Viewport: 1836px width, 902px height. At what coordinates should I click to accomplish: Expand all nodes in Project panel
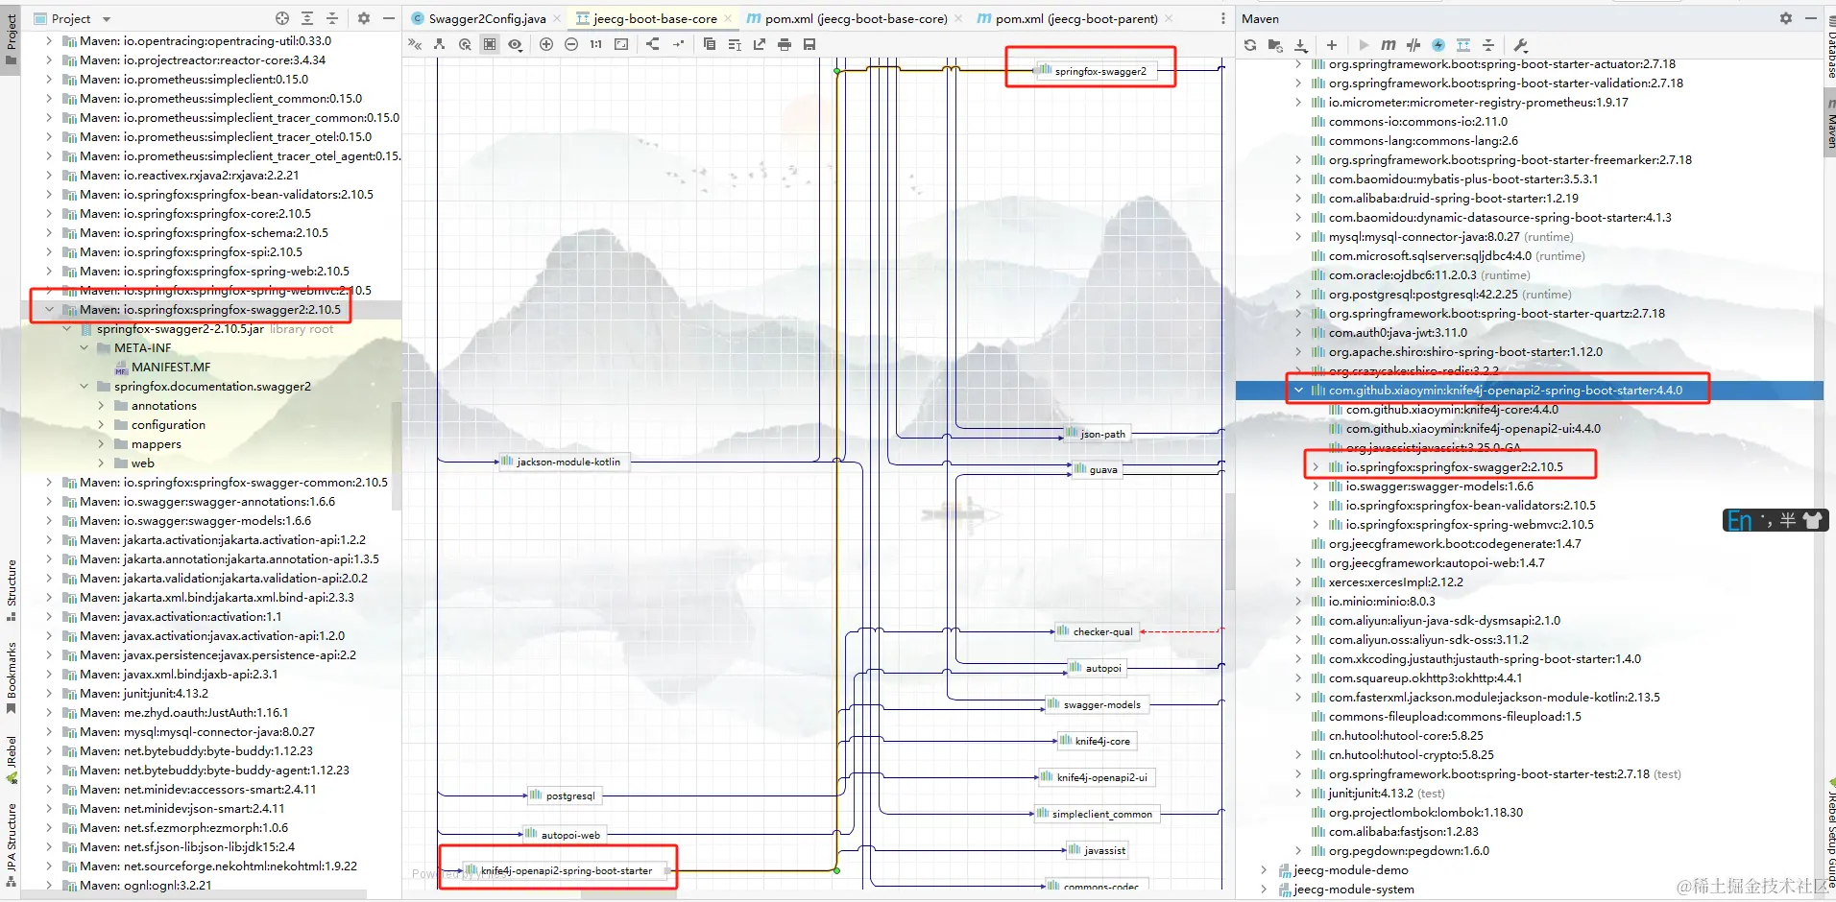coord(307,18)
